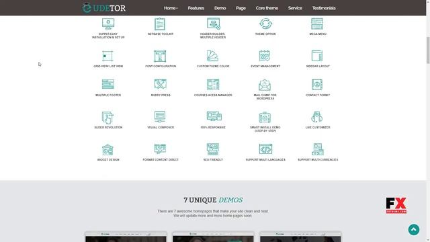Click the Grid View List View icon
Image resolution: width=430 pixels, height=242 pixels.
pyautogui.click(x=107, y=56)
